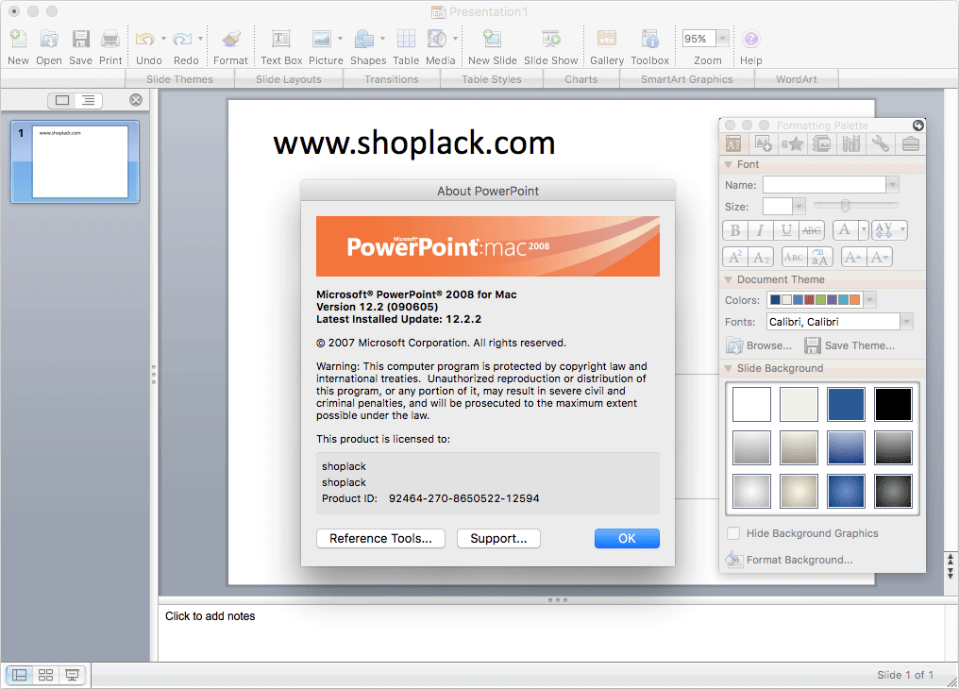Open the font Size dropdown

point(799,207)
